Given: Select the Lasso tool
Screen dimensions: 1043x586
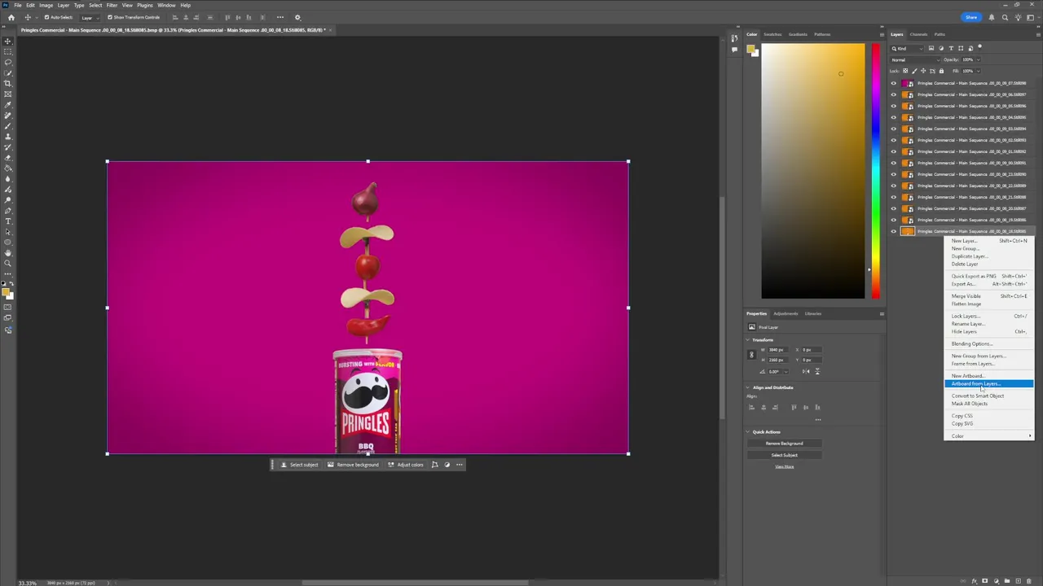Looking at the screenshot, I should [x=8, y=62].
